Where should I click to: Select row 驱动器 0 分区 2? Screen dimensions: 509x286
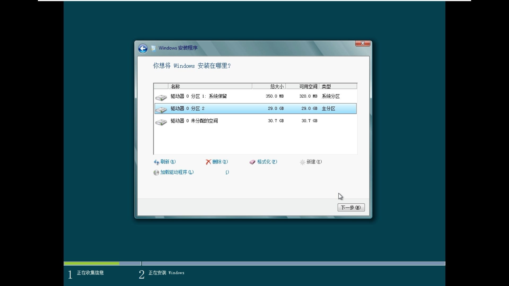click(x=255, y=109)
